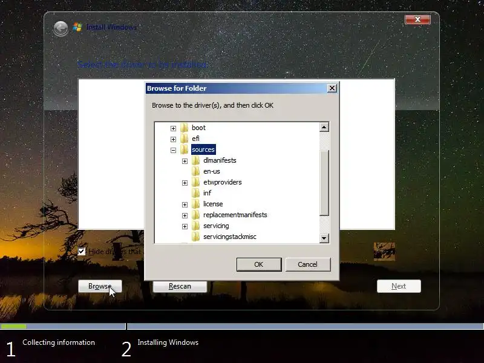
Task: Click the Next button
Action: 399,286
